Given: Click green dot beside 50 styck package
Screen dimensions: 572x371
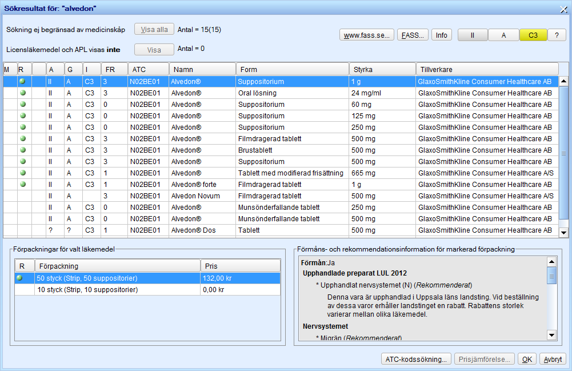Looking at the screenshot, I should 19,278.
